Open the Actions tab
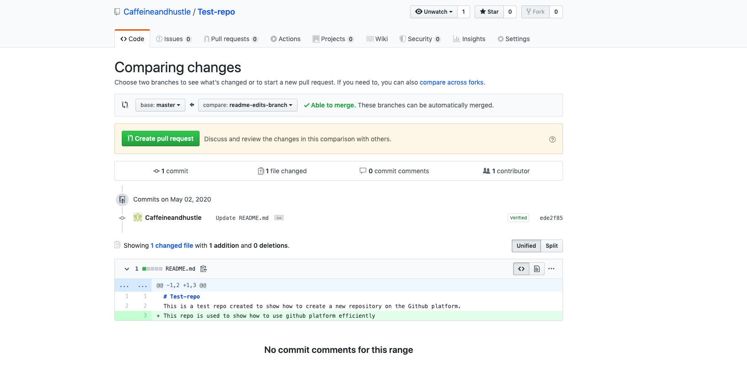The width and height of the screenshot is (747, 384). click(286, 39)
